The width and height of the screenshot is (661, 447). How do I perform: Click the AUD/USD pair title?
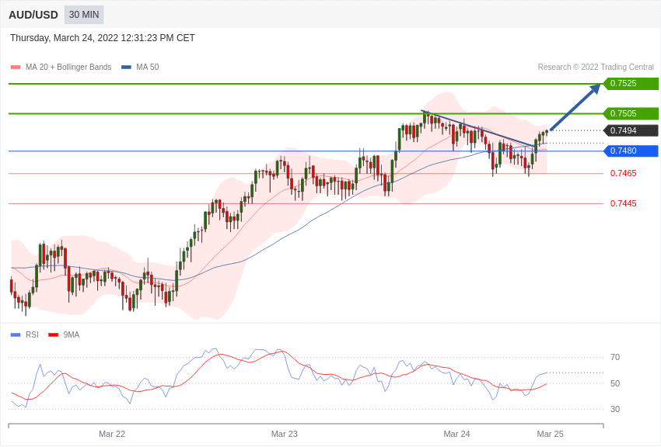33,15
